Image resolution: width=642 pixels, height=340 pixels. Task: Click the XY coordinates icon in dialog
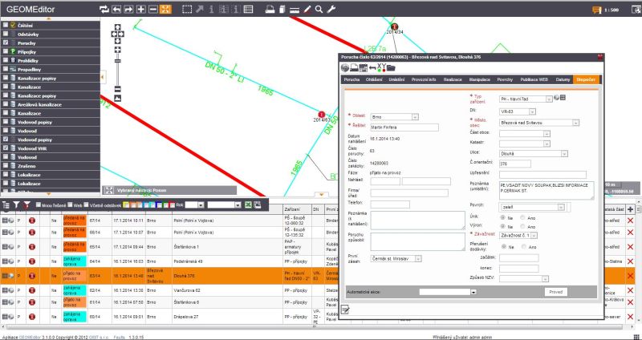coord(382,67)
